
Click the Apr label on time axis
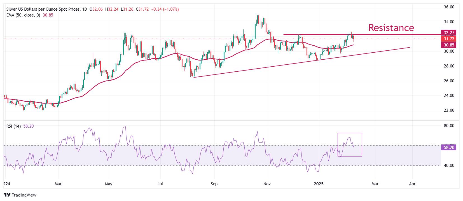(x=412, y=184)
